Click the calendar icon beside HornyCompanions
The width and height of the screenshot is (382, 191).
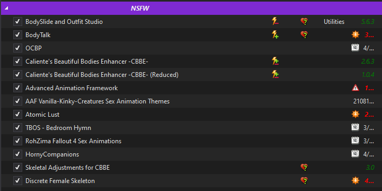pos(355,154)
